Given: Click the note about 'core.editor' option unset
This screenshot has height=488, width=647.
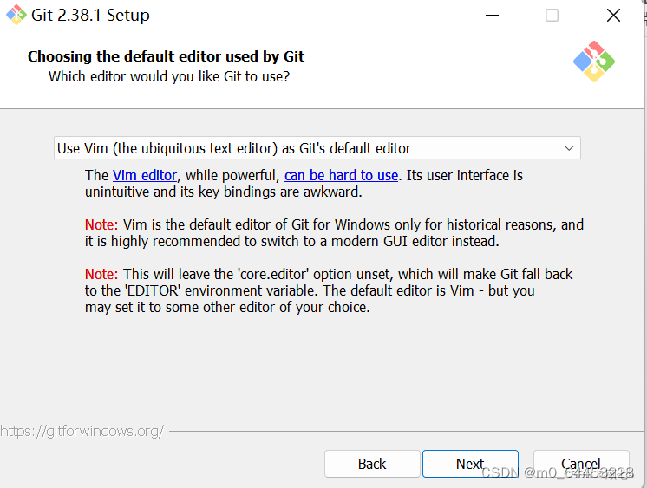Looking at the screenshot, I should [x=329, y=291].
